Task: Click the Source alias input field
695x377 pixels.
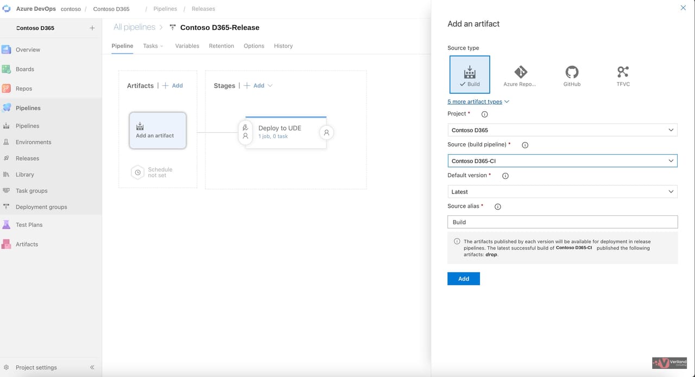Action: (563, 222)
